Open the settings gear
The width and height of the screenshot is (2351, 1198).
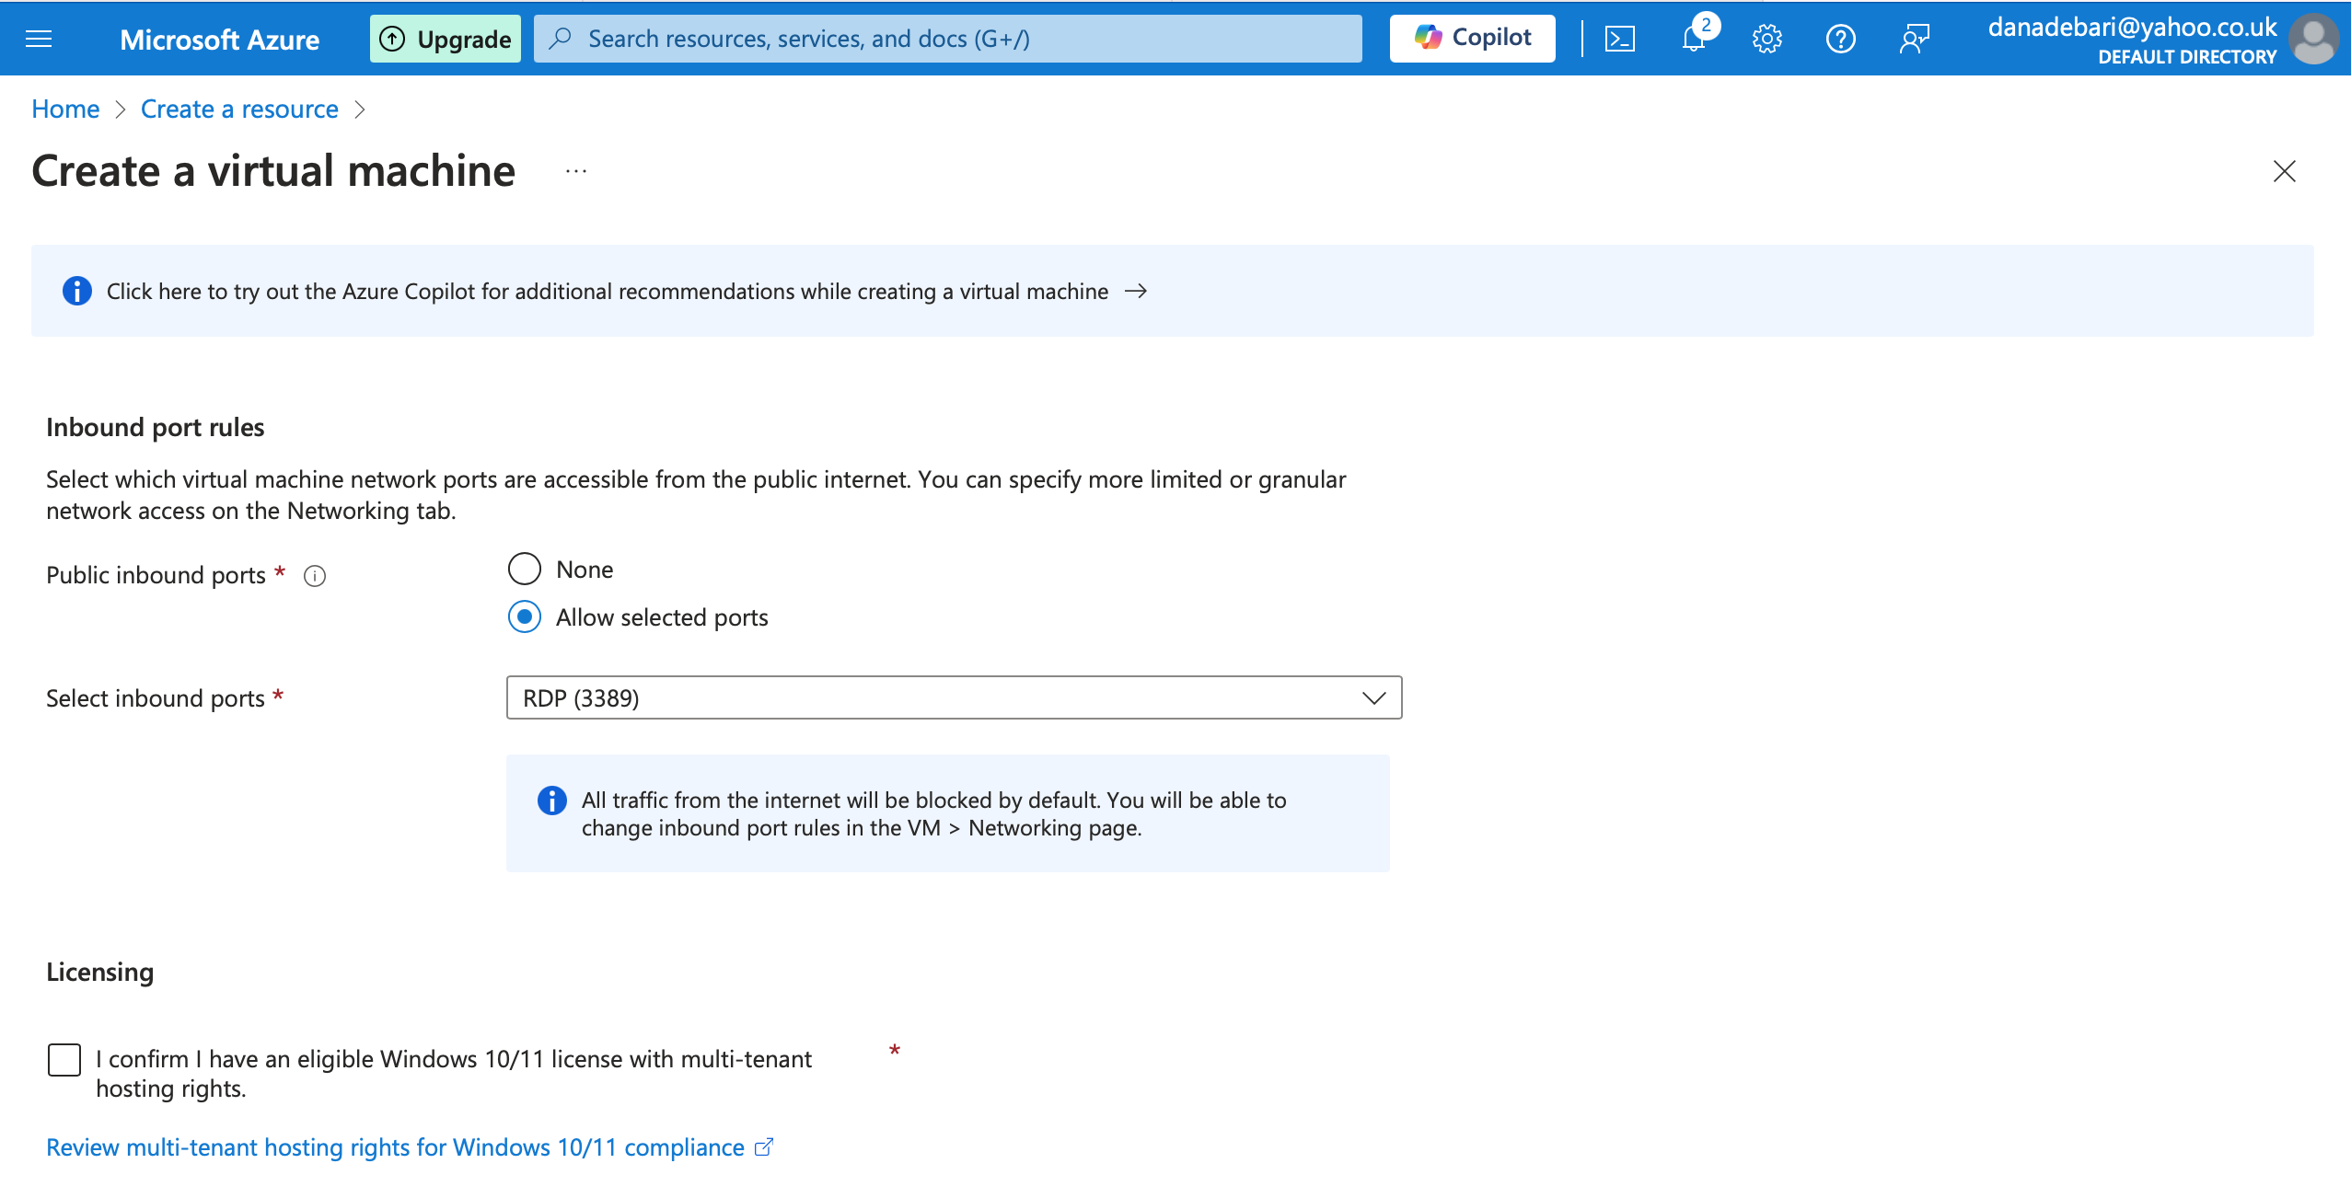(x=1767, y=39)
